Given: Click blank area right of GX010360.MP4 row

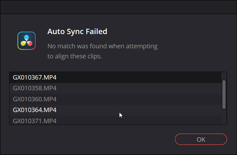Looking at the screenshot, I should click(139, 99).
